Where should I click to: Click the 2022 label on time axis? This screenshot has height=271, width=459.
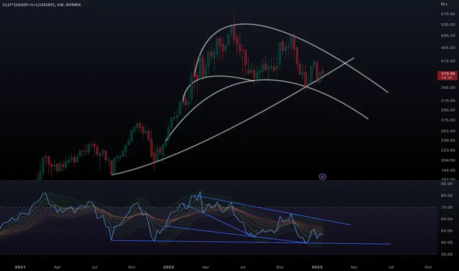(x=168, y=267)
